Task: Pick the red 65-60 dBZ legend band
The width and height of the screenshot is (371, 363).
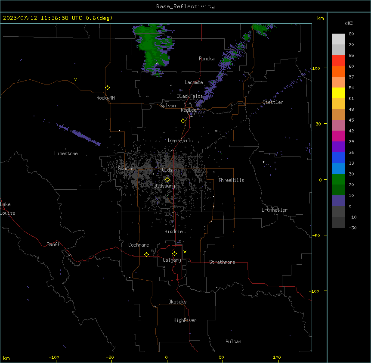Action: [338, 61]
